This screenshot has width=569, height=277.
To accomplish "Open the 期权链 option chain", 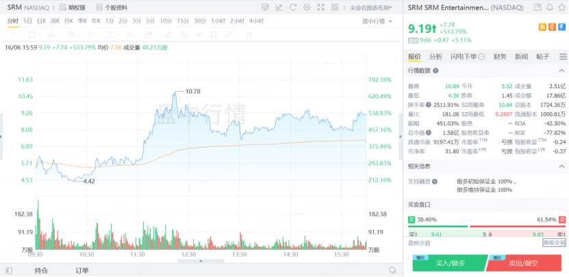I will 72,8.
